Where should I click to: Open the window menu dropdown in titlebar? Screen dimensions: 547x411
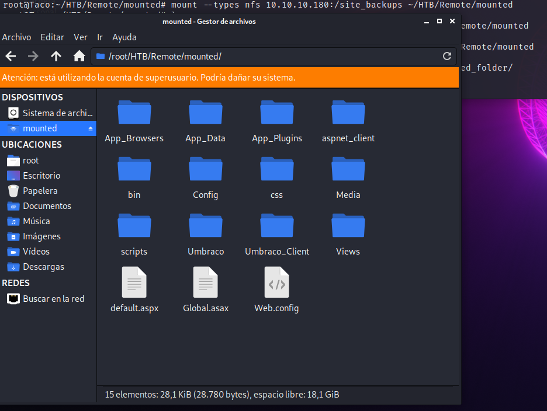point(427,22)
